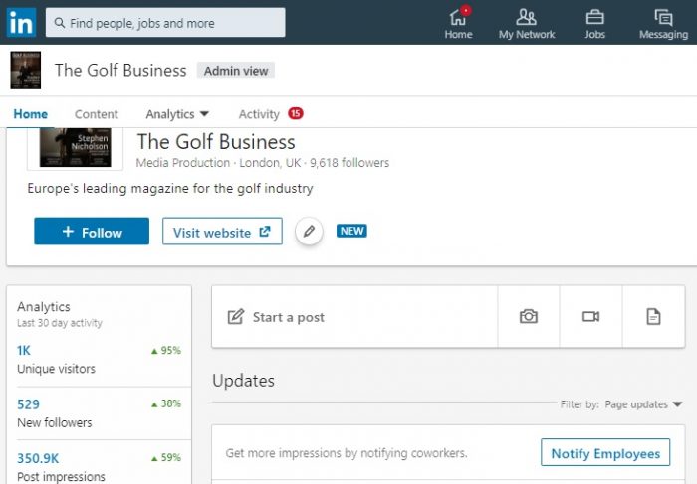Open Home from the top navigation
Screen dimensions: 697x484
tap(458, 23)
